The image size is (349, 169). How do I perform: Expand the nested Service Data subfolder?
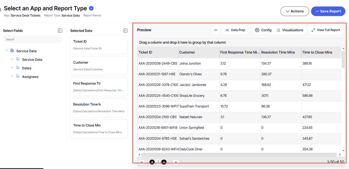(x=12, y=59)
